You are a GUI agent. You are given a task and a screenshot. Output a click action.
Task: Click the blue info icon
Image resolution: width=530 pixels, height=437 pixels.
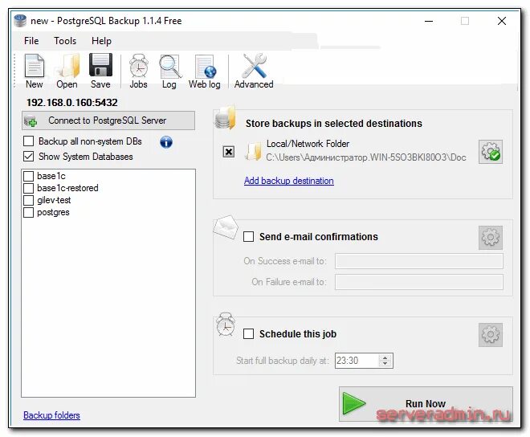pyautogui.click(x=166, y=142)
